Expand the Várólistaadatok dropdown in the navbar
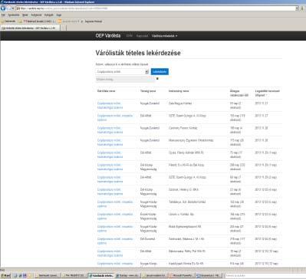The width and height of the screenshot is (306, 279). (164, 36)
